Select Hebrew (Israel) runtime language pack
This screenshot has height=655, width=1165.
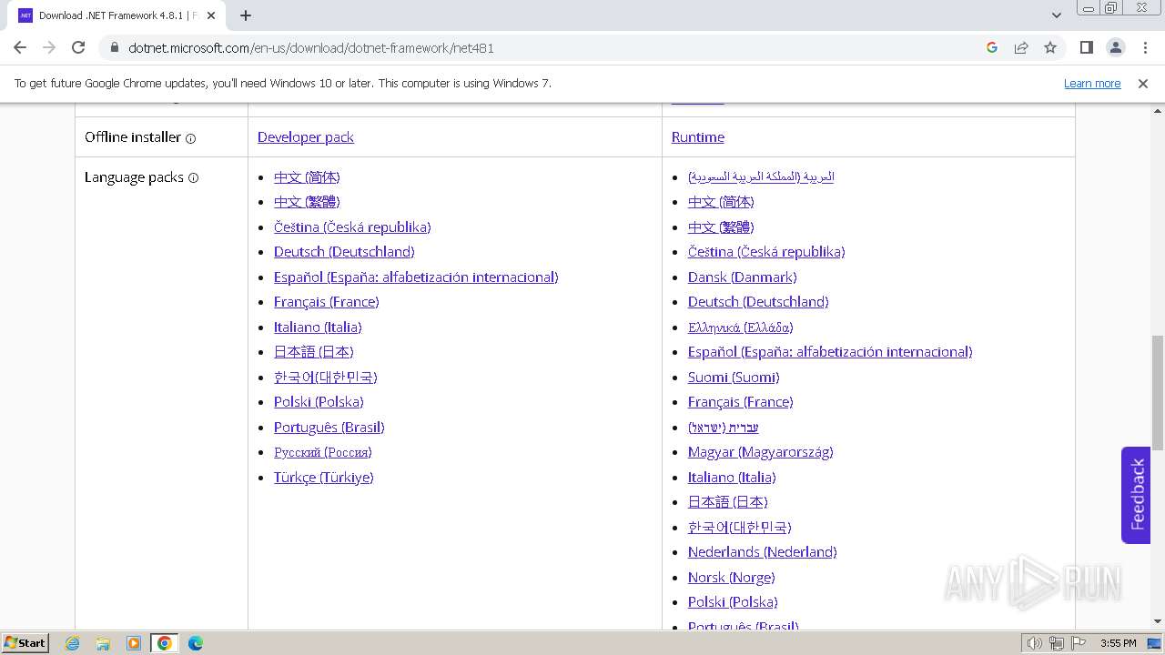(724, 427)
